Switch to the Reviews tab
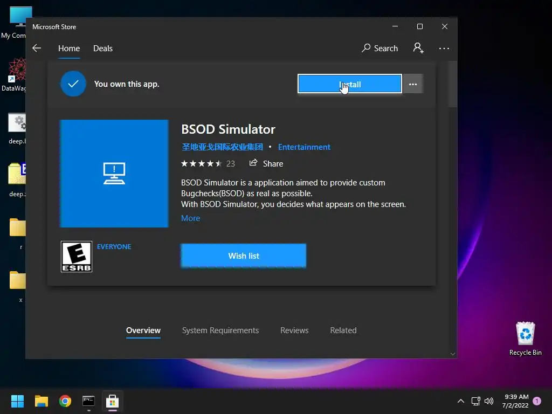The width and height of the screenshot is (552, 414). pos(294,330)
